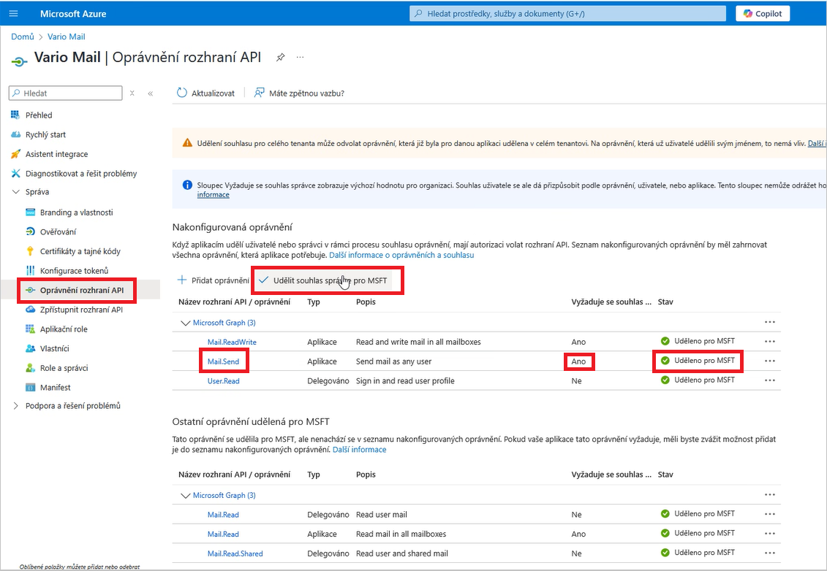
Task: Open the User.Read permission link
Action: 223,381
